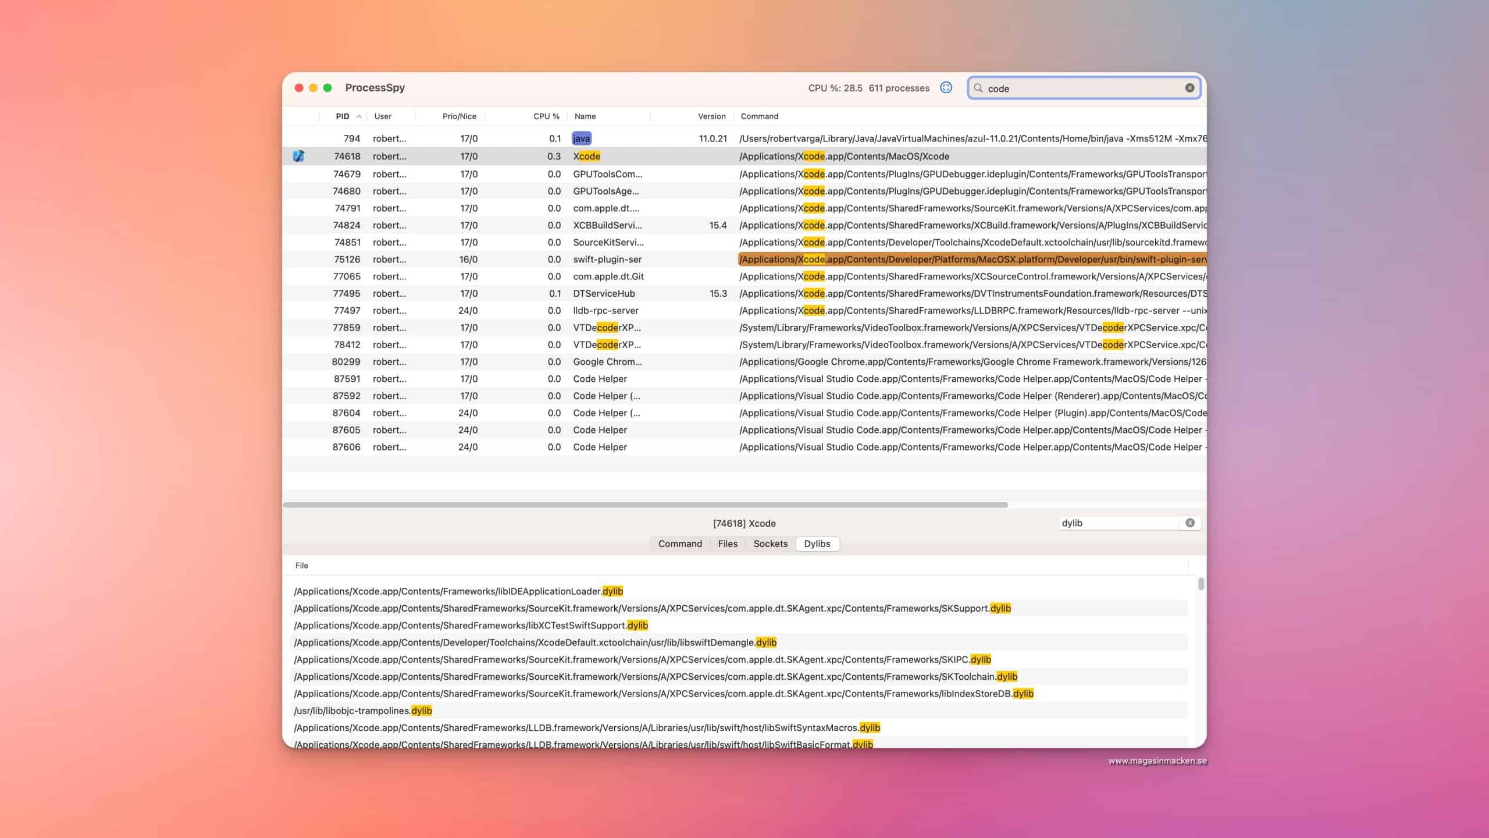Screen dimensions: 1489x838
Task: Select the java process row name
Action: [581, 139]
